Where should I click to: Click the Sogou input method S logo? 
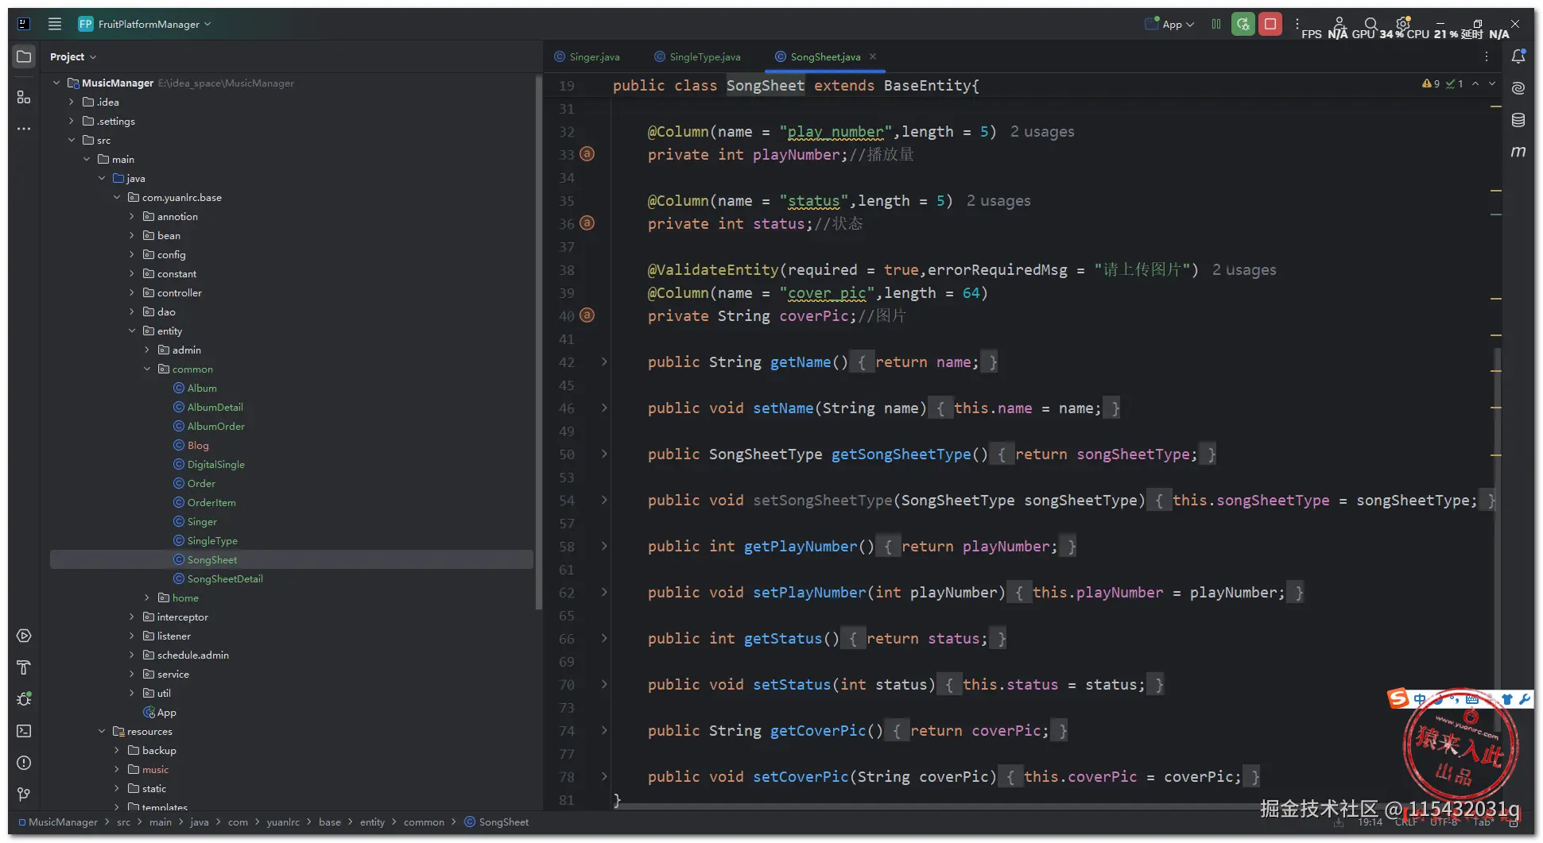pos(1398,698)
